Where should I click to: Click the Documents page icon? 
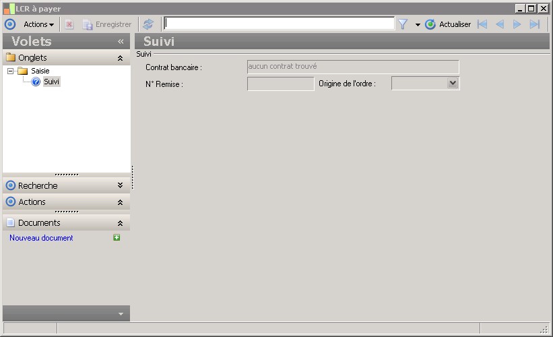click(11, 222)
